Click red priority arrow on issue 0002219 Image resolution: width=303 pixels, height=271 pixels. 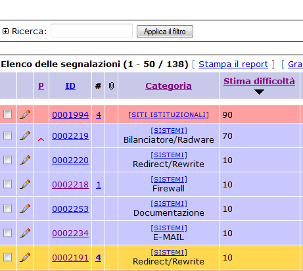point(41,139)
